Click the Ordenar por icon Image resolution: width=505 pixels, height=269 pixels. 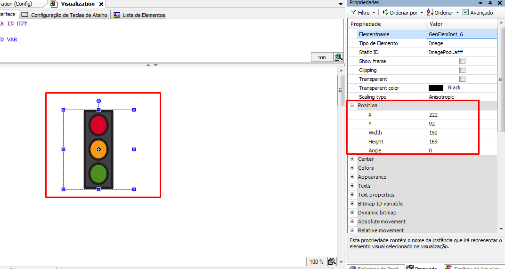coord(385,13)
